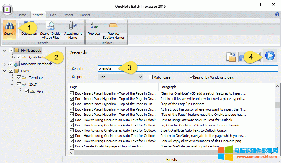Screen dimensions: 281x163
Task: Click the application logo menu button
Action: pyautogui.click(x=8, y=9)
